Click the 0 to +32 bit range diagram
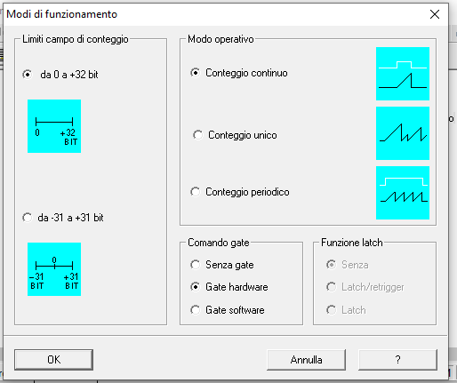The image size is (457, 383). click(54, 126)
